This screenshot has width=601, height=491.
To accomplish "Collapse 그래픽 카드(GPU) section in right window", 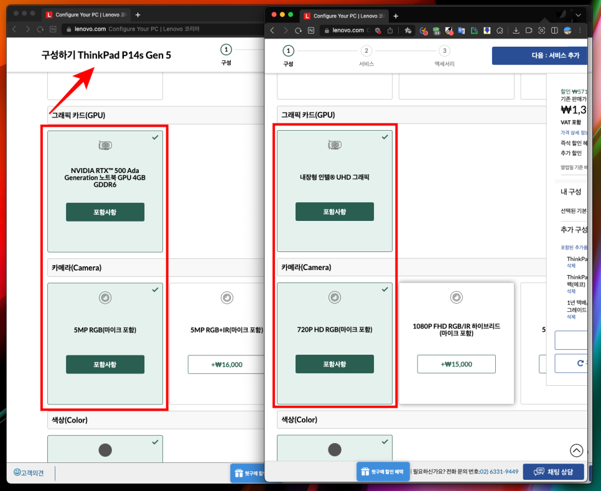I will click(x=411, y=115).
